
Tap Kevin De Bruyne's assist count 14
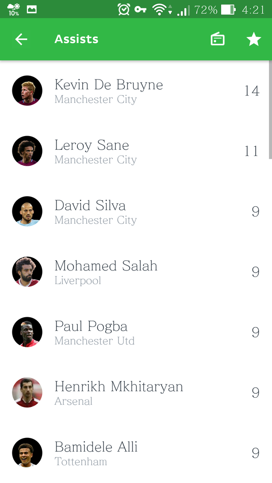pos(252,91)
